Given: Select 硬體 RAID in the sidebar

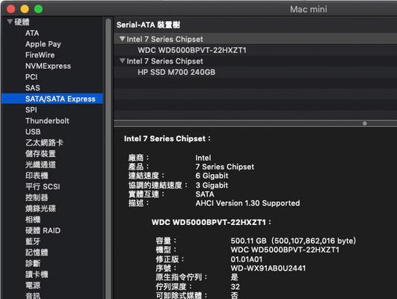Looking at the screenshot, I should point(43,230).
